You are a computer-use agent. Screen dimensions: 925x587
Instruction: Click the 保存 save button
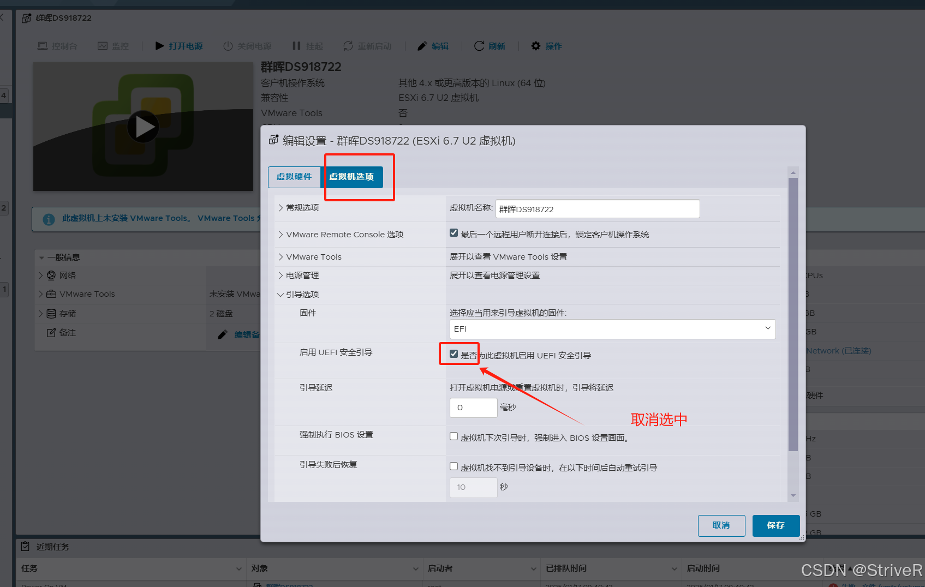click(x=776, y=525)
